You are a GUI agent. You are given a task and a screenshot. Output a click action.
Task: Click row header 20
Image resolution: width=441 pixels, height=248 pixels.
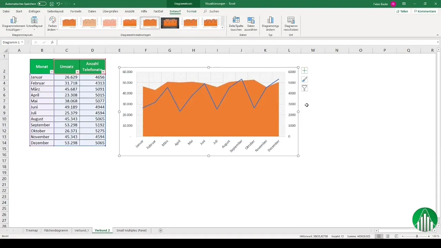[4, 179]
